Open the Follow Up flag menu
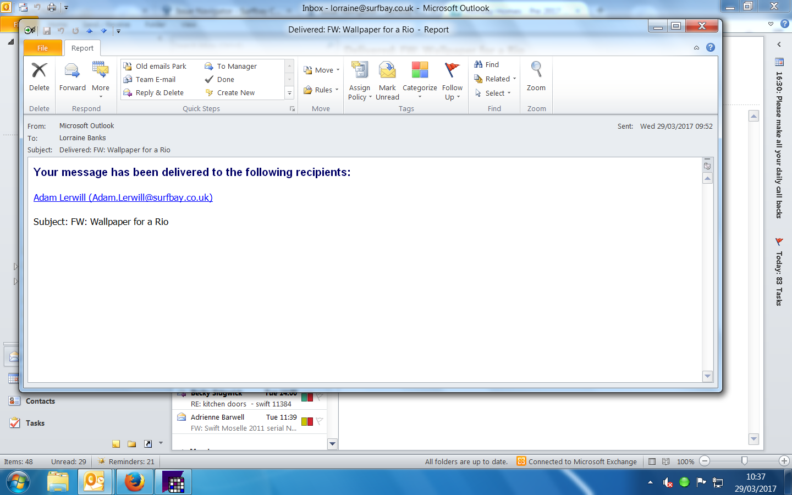Screen dimensions: 792x495 pyautogui.click(x=452, y=81)
